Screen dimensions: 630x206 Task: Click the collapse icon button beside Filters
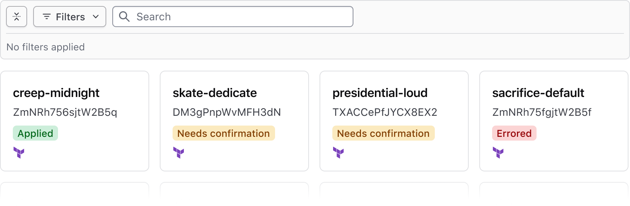pyautogui.click(x=17, y=17)
